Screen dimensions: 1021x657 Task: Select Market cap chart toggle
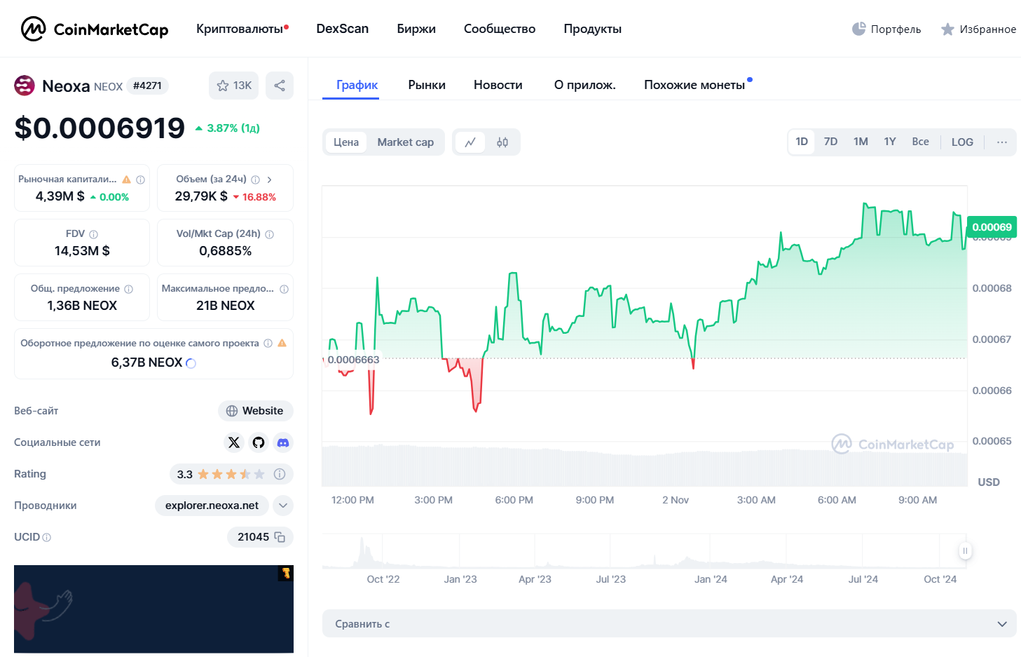[x=406, y=142]
